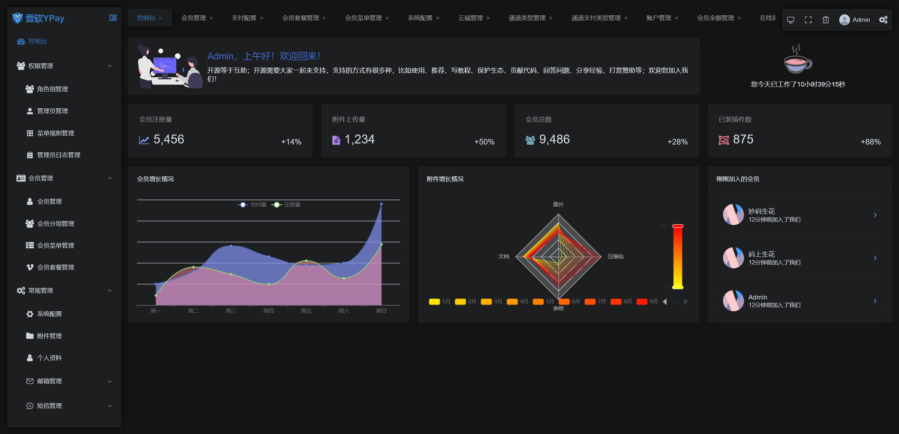Switch to the 云端管理 tab
Screen dimensions: 899x434
470,18
